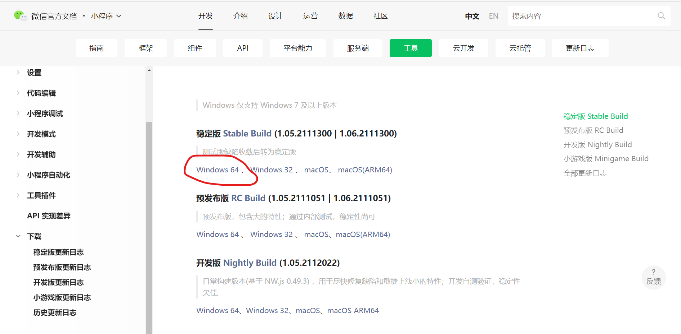Screen dimensions: 681x334
Task: Select the 云托管 tab
Action: tap(520, 48)
